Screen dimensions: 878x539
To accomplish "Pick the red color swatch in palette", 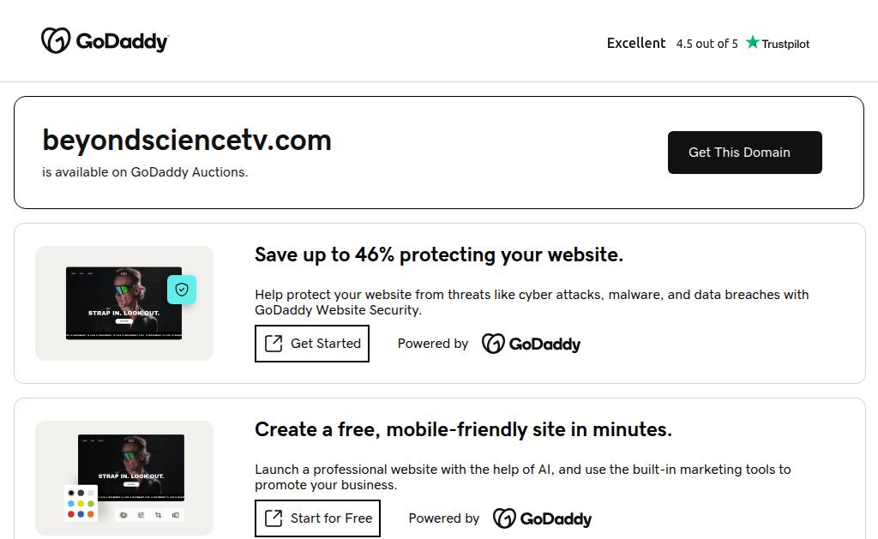I will point(71,514).
